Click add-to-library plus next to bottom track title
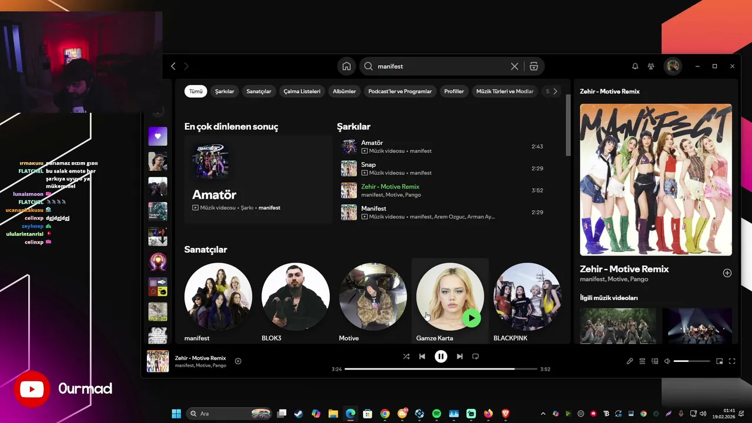 238,361
